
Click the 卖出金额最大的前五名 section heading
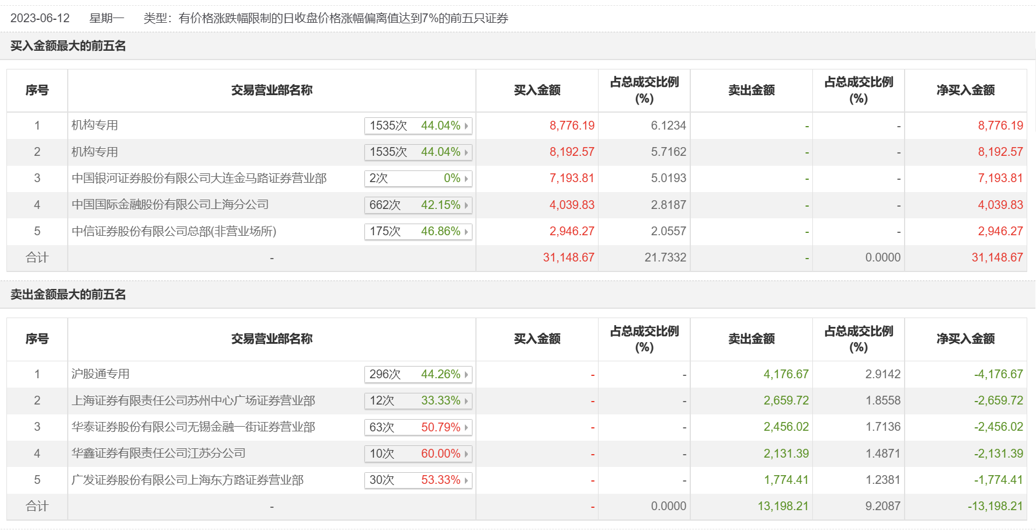[x=68, y=294]
